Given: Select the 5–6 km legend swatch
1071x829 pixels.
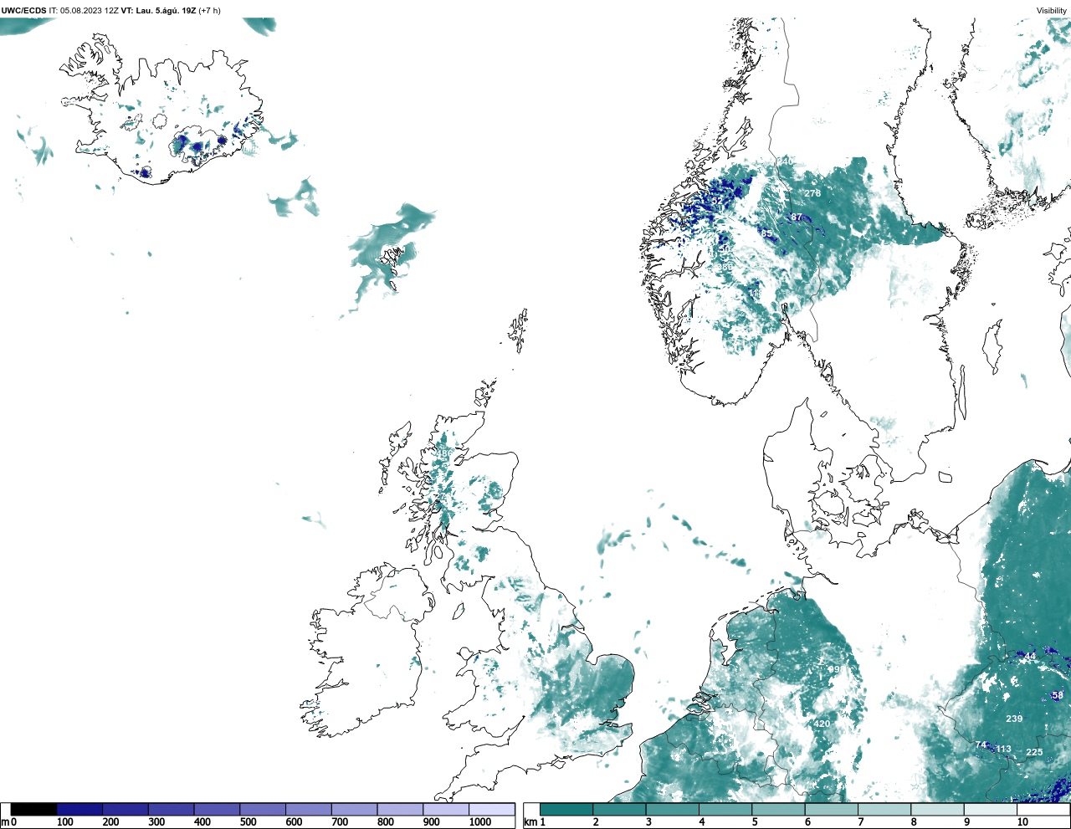Looking at the screenshot, I should (x=778, y=809).
